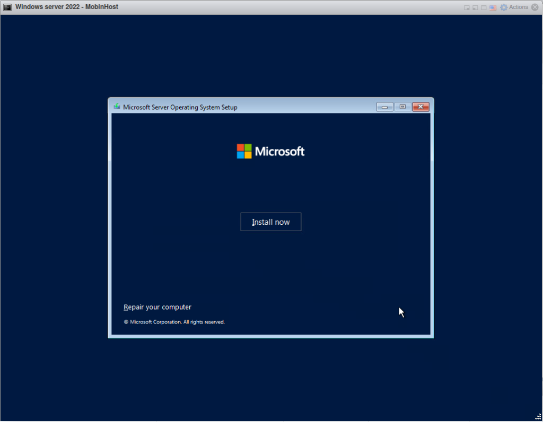Dock console to bottom-right corner icon
This screenshot has width=543, height=422.
[467, 7]
